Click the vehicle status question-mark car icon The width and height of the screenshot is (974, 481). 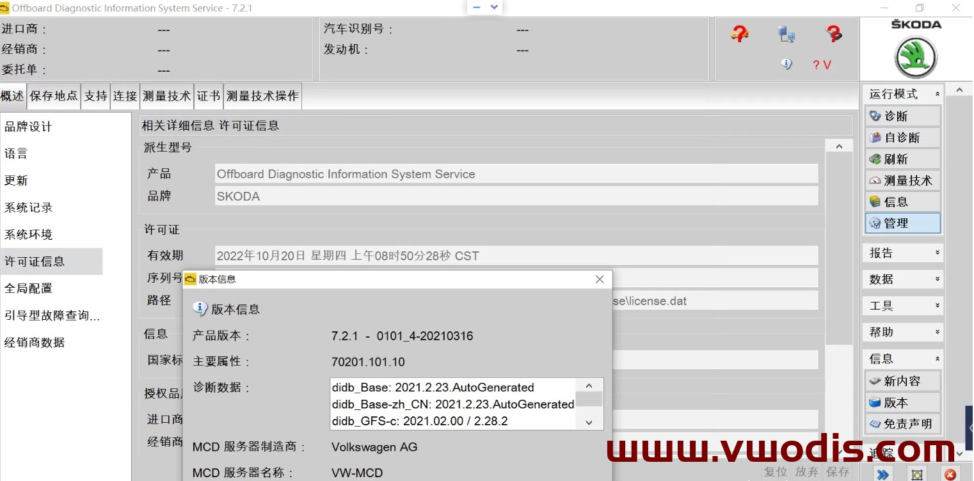(x=739, y=34)
